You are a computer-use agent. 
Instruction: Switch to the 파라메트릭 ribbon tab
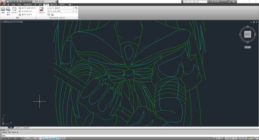click(28, 5)
